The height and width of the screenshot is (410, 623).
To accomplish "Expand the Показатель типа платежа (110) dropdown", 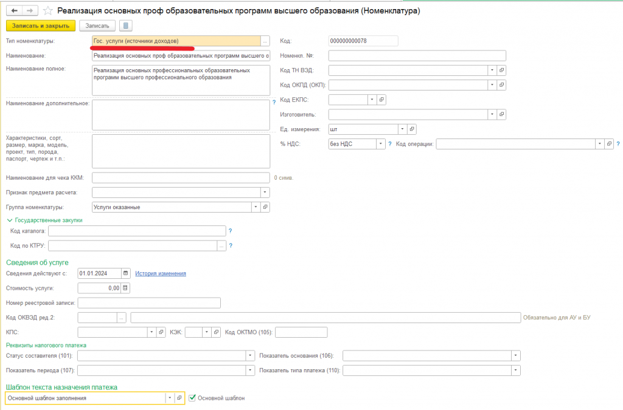I will (x=515, y=371).
